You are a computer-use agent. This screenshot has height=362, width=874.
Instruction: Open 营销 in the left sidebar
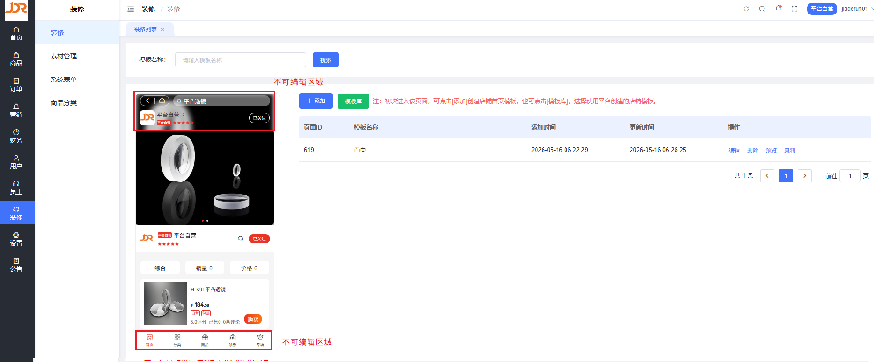[16, 111]
